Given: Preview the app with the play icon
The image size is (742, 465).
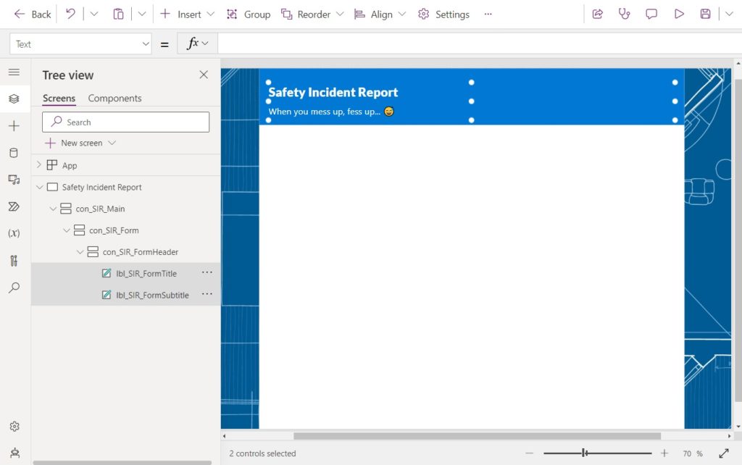Looking at the screenshot, I should pyautogui.click(x=679, y=14).
